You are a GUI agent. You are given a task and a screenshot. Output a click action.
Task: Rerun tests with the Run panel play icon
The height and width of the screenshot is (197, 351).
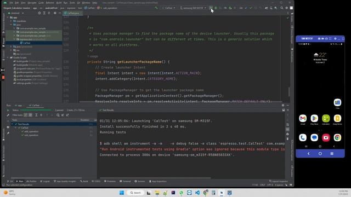pyautogui.click(x=8, y=110)
